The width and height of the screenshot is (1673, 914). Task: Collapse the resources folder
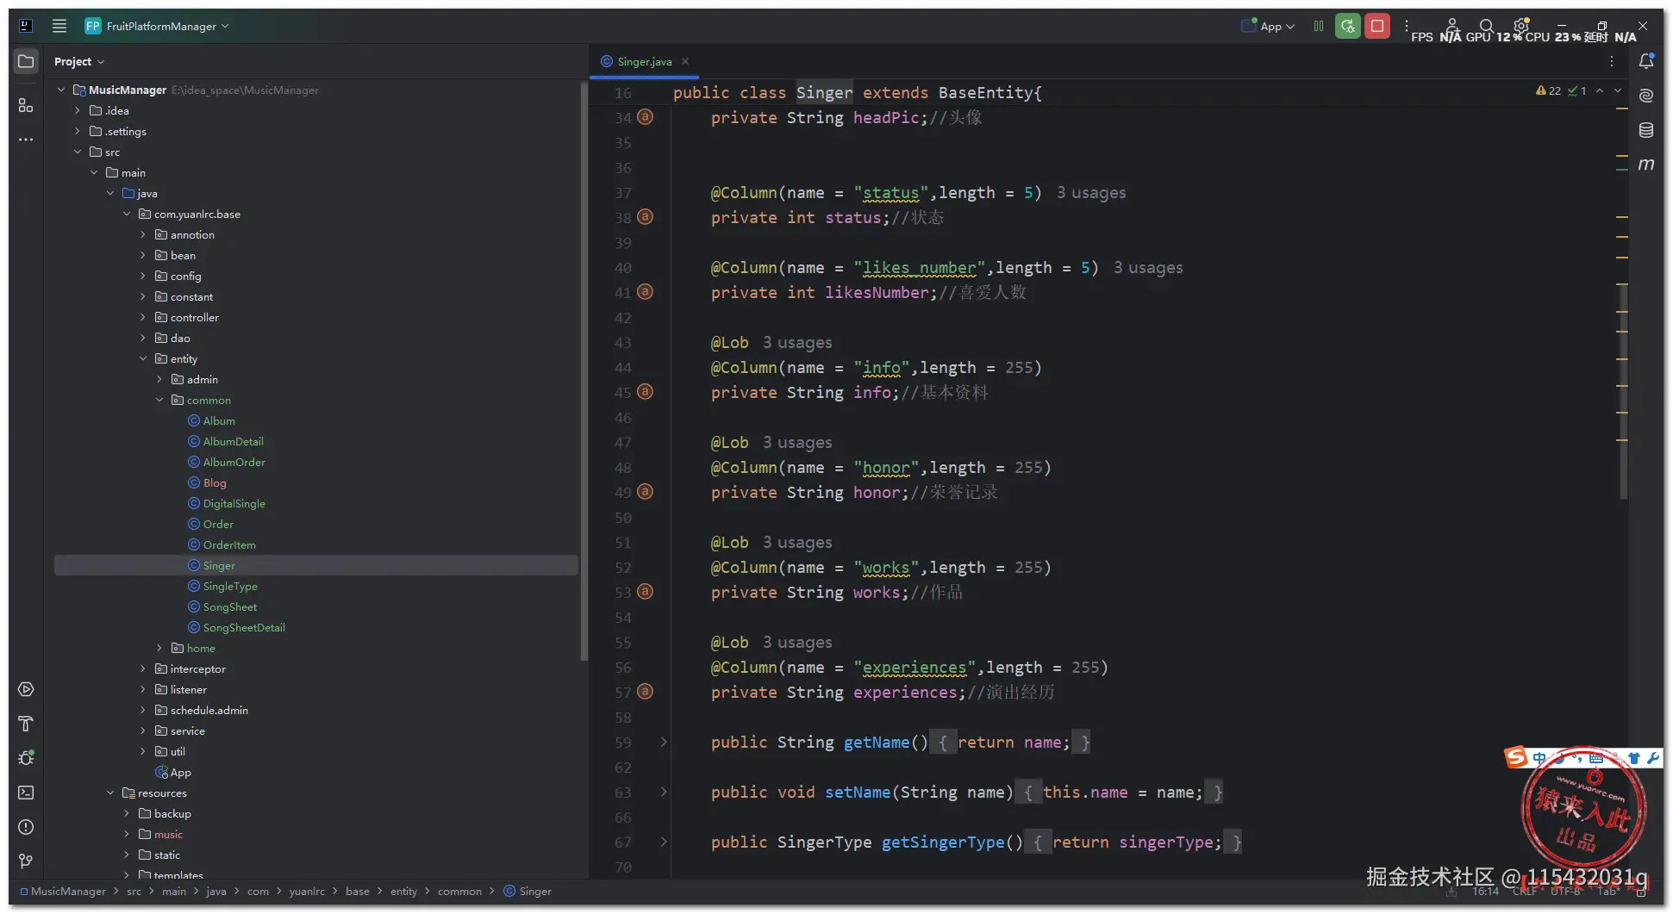pyautogui.click(x=110, y=793)
